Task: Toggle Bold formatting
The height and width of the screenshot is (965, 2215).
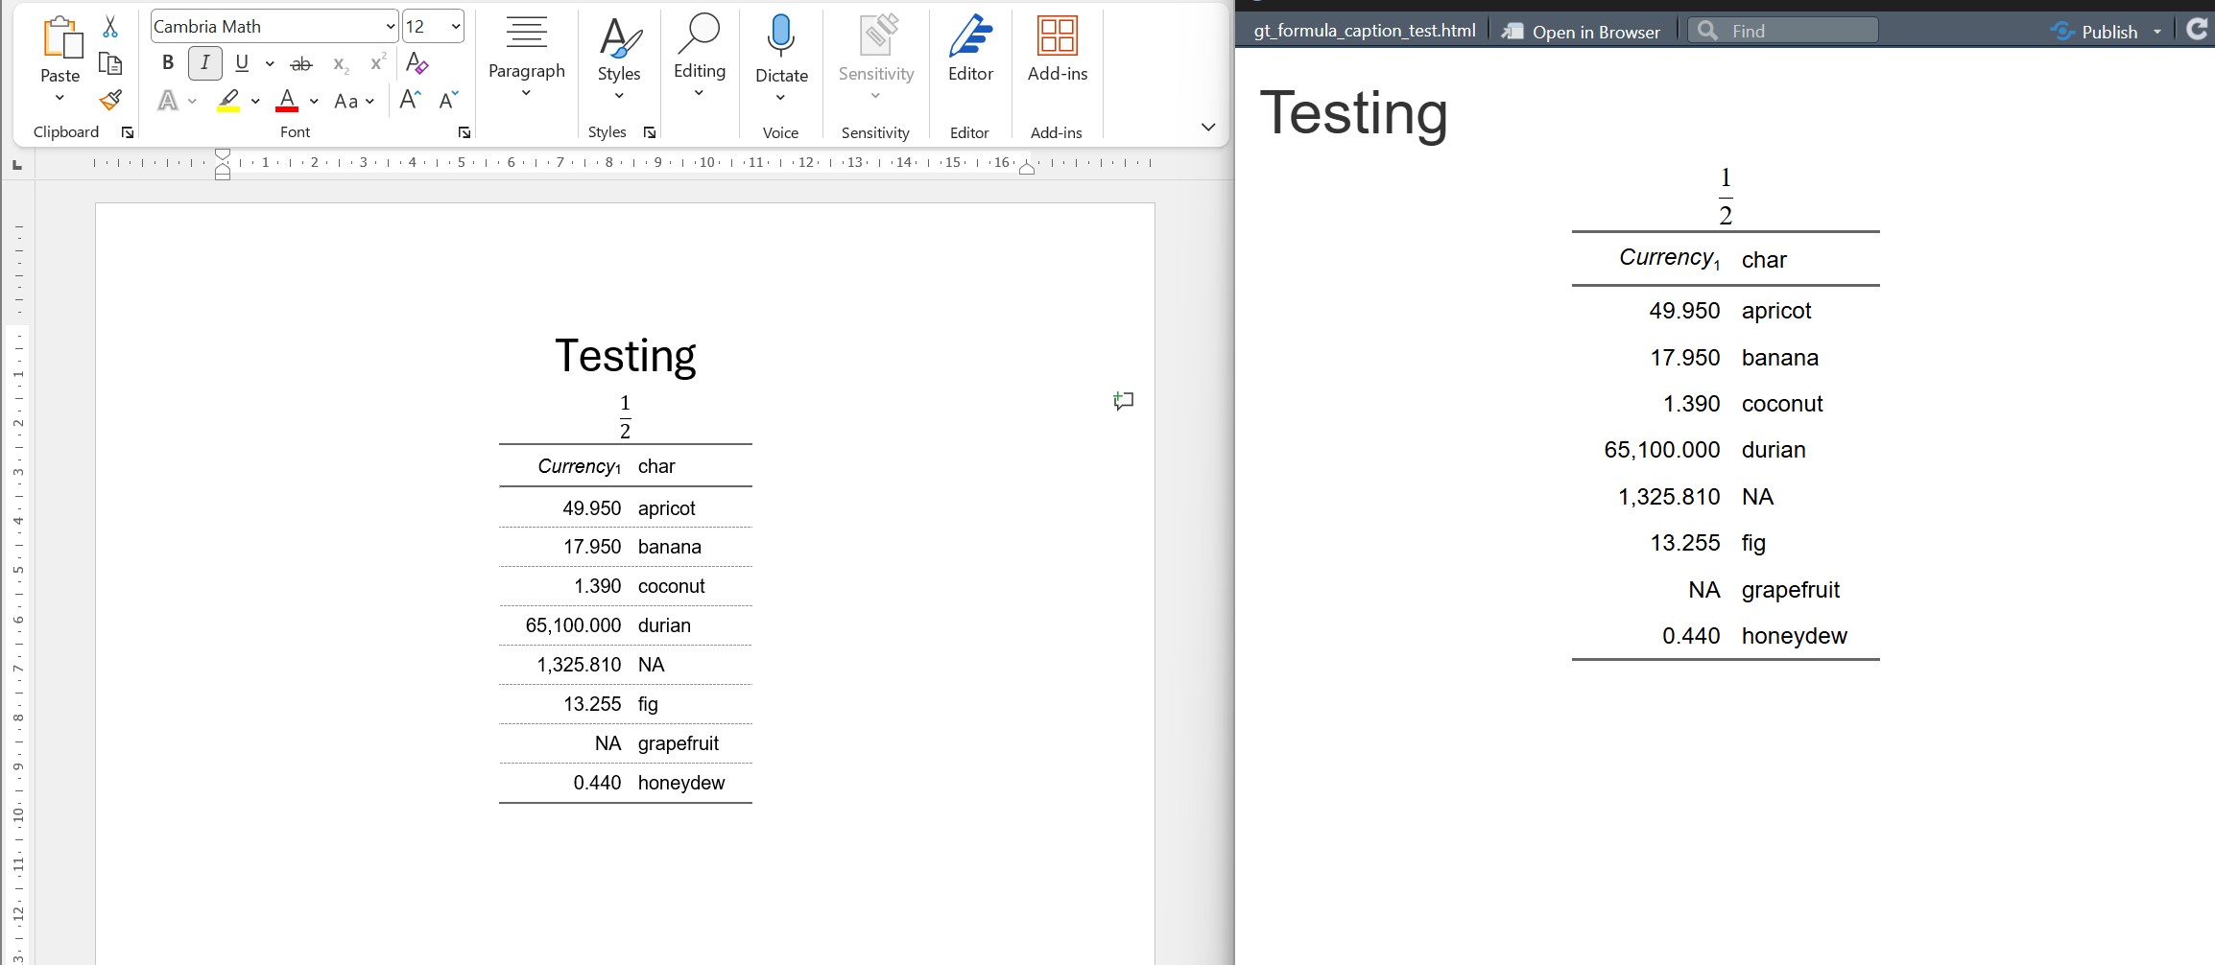Action: tap(168, 63)
